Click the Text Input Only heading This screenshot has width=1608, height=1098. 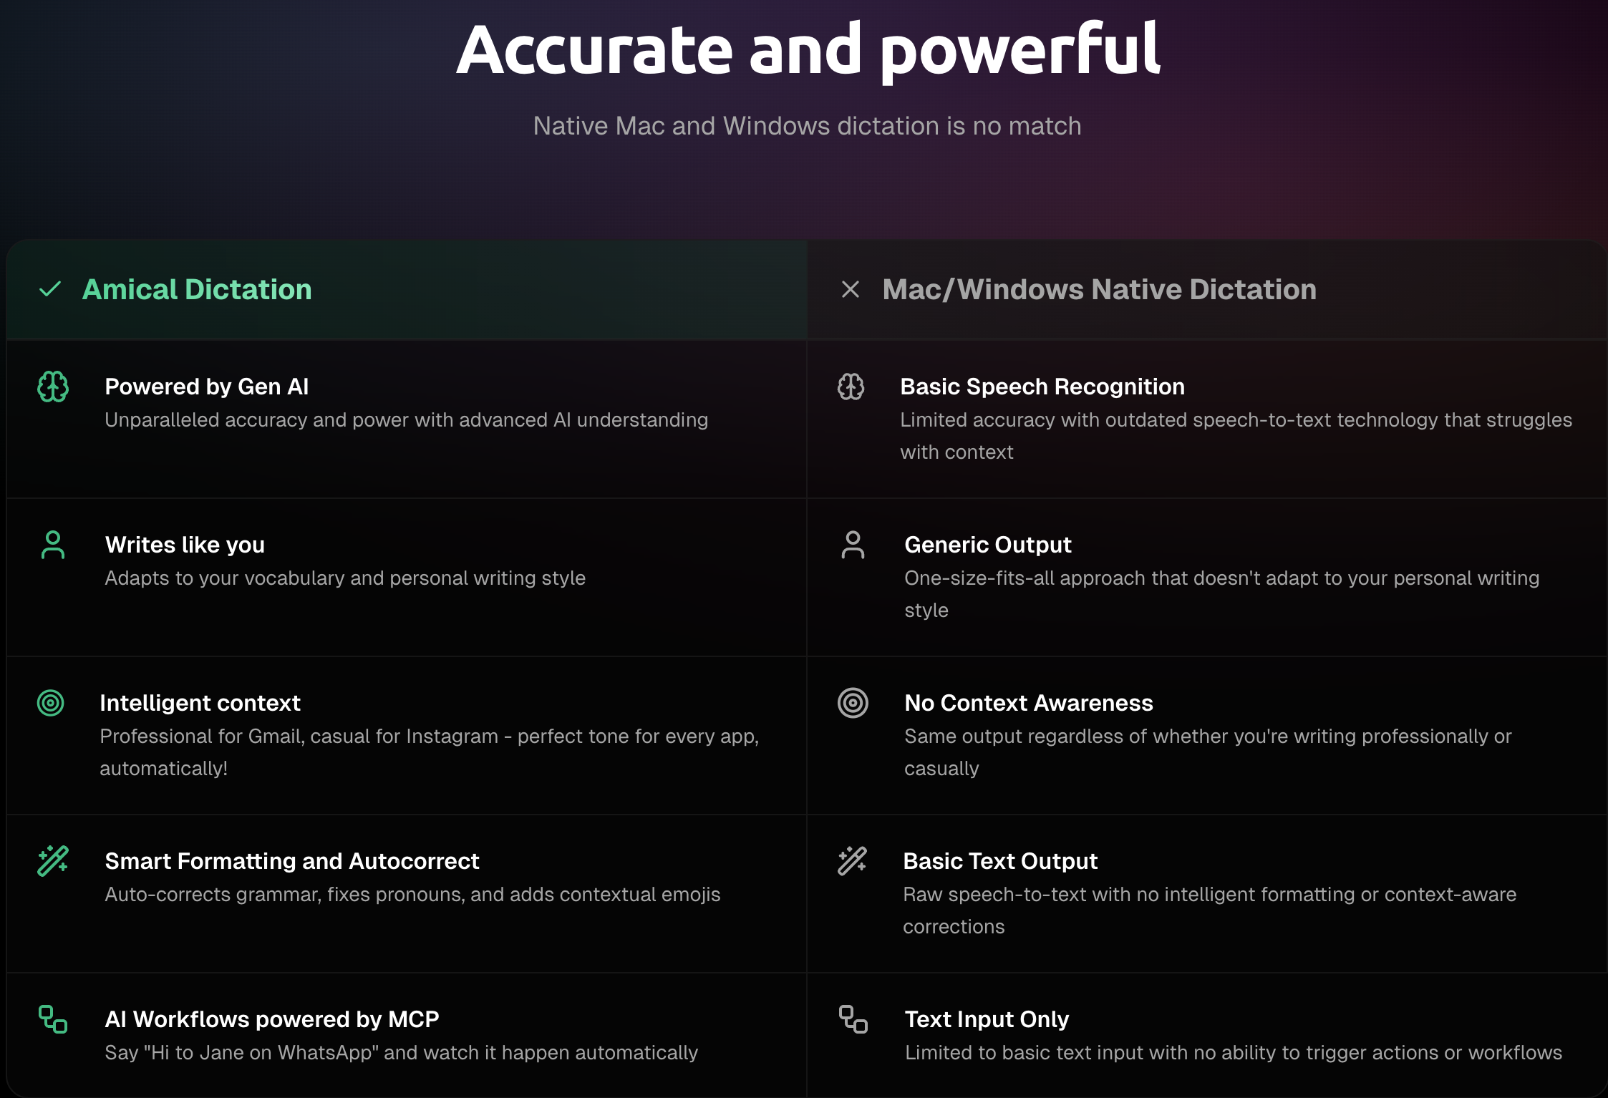[x=987, y=1019]
